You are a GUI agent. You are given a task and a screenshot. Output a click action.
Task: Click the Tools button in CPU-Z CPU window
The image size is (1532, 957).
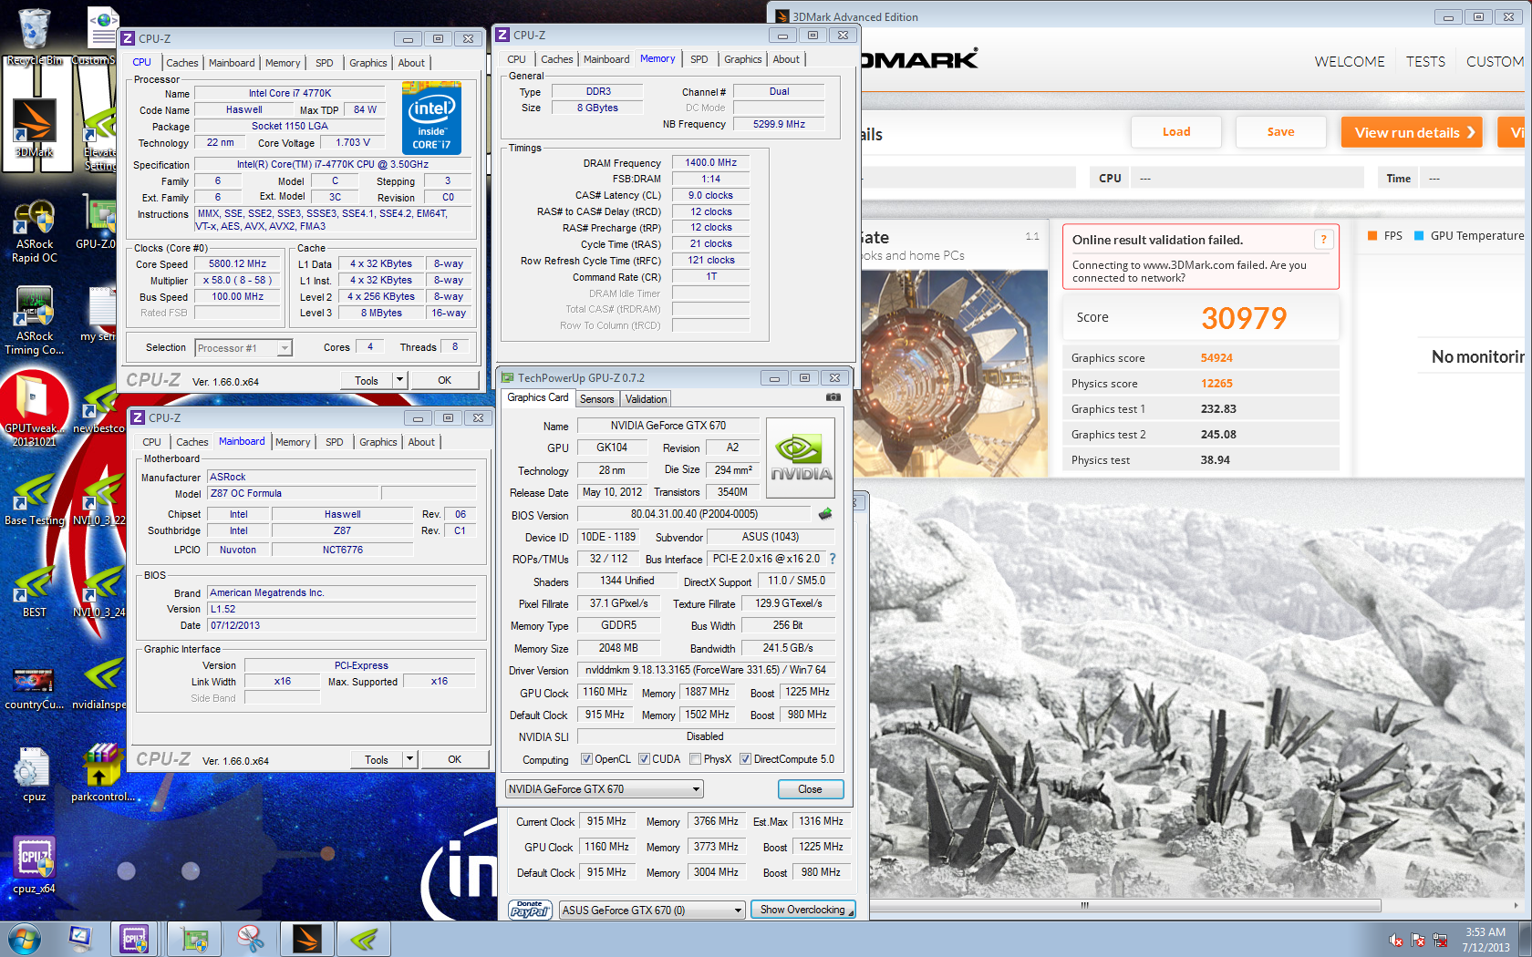(367, 380)
